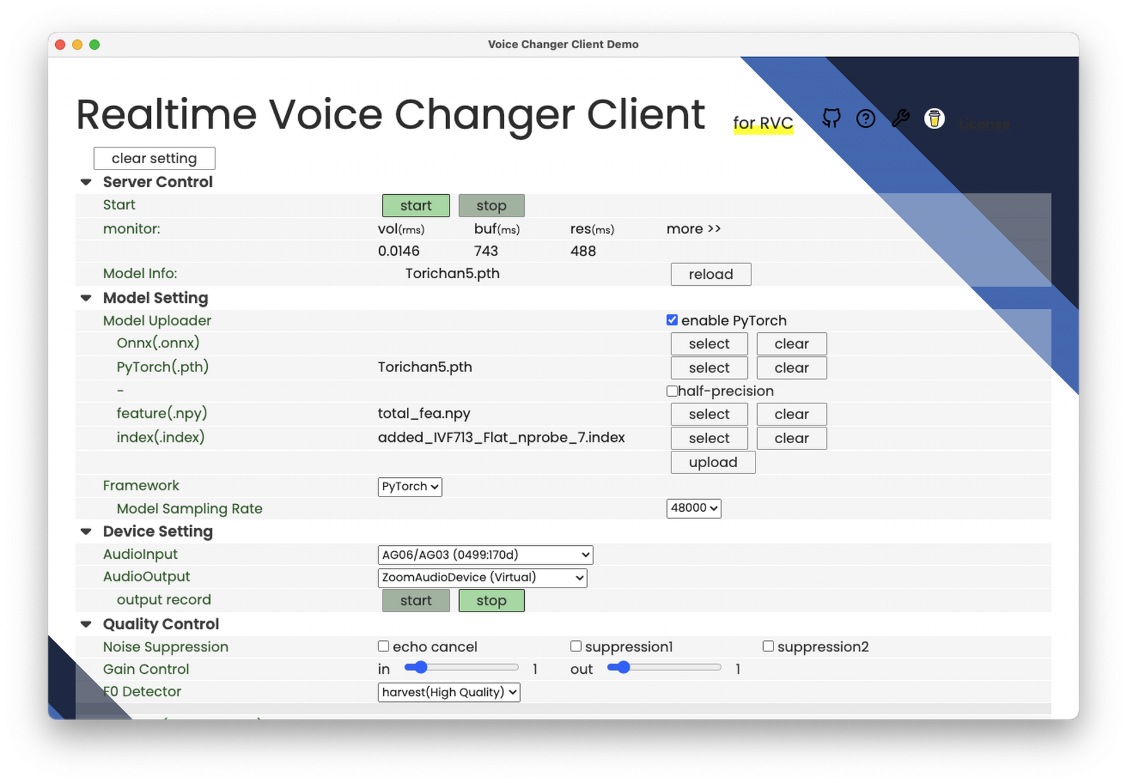Select PyTorch framework dropdown

pos(409,487)
